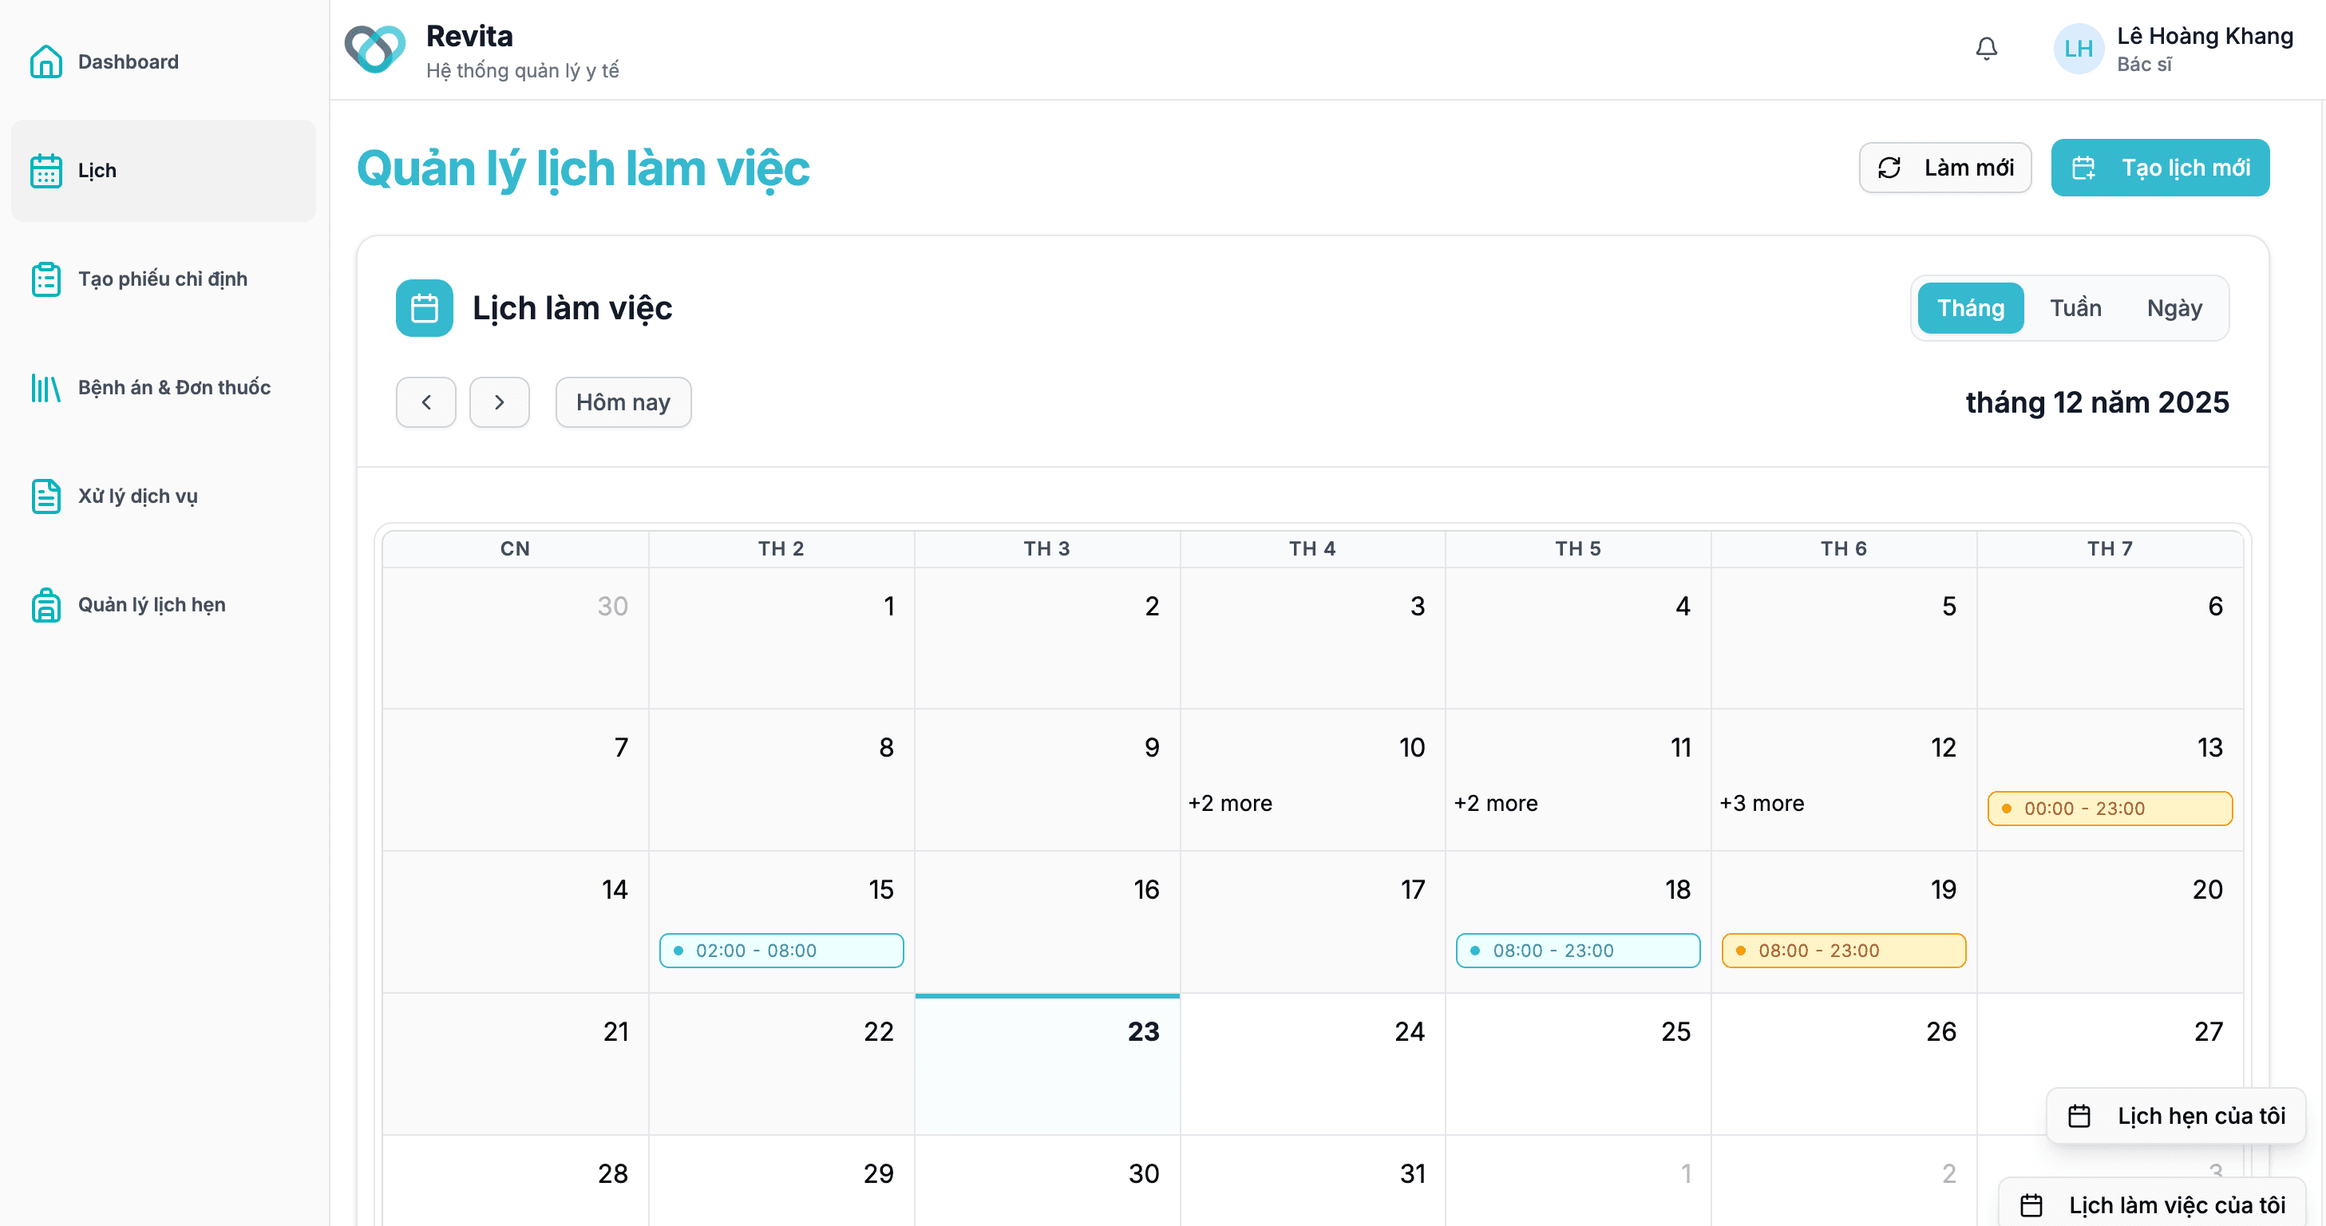Open the orange 00:00 - 23:00 event on day 13
Viewport: 2326px width, 1226px height.
point(2110,808)
